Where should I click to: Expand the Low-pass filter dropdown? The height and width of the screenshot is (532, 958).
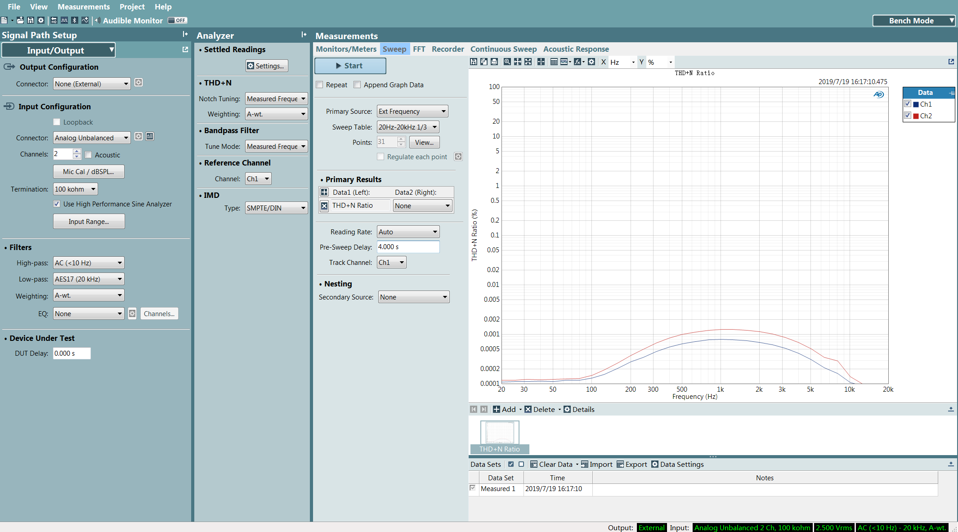click(88, 279)
